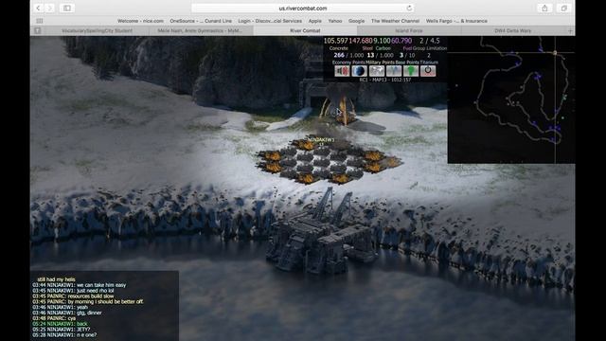This screenshot has width=606, height=341.
Task: Click the Carbon resource value 9.100
Action: click(382, 41)
